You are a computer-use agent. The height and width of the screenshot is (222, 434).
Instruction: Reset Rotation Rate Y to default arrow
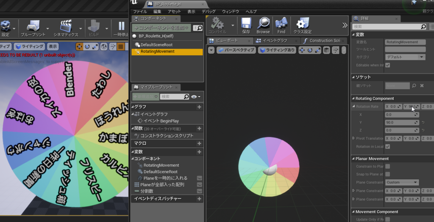423,122
